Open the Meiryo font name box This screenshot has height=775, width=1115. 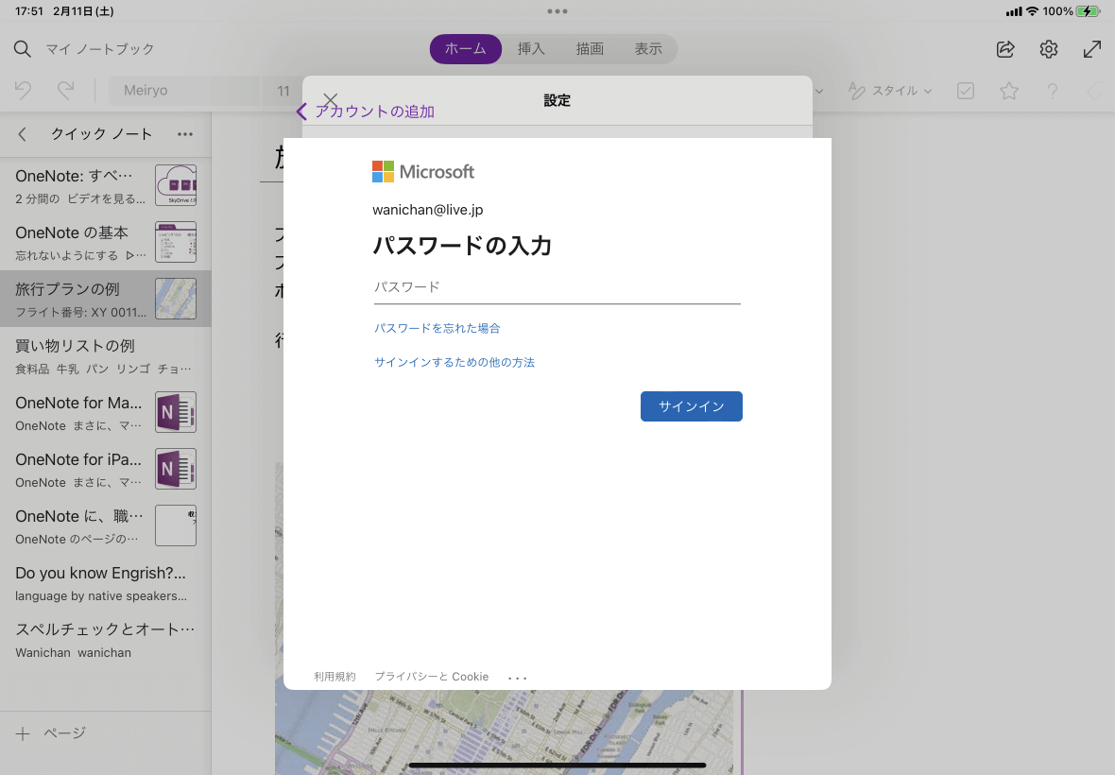pyautogui.click(x=184, y=91)
